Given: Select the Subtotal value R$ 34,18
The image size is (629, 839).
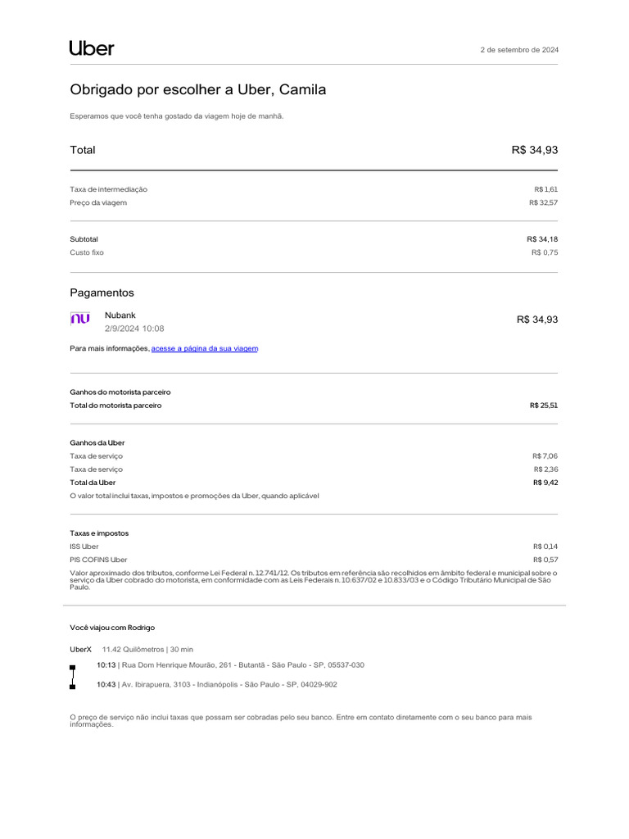Looking at the screenshot, I should [x=542, y=239].
